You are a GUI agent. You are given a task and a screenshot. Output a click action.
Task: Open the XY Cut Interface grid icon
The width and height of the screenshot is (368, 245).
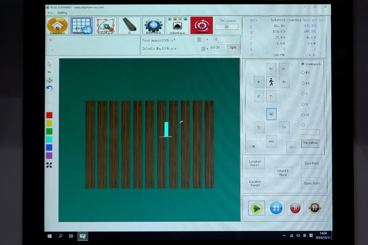[x=81, y=26]
